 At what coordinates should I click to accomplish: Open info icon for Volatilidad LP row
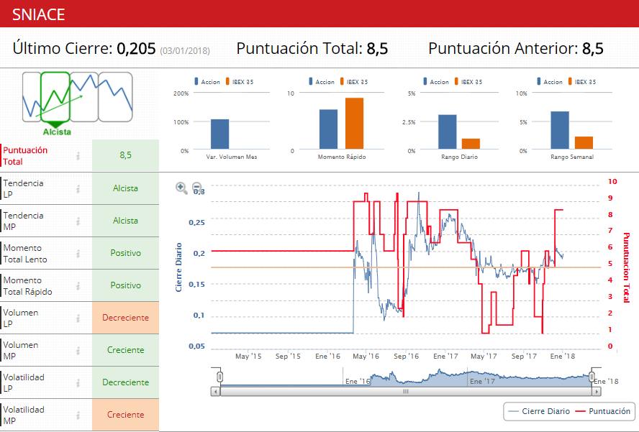(78, 383)
